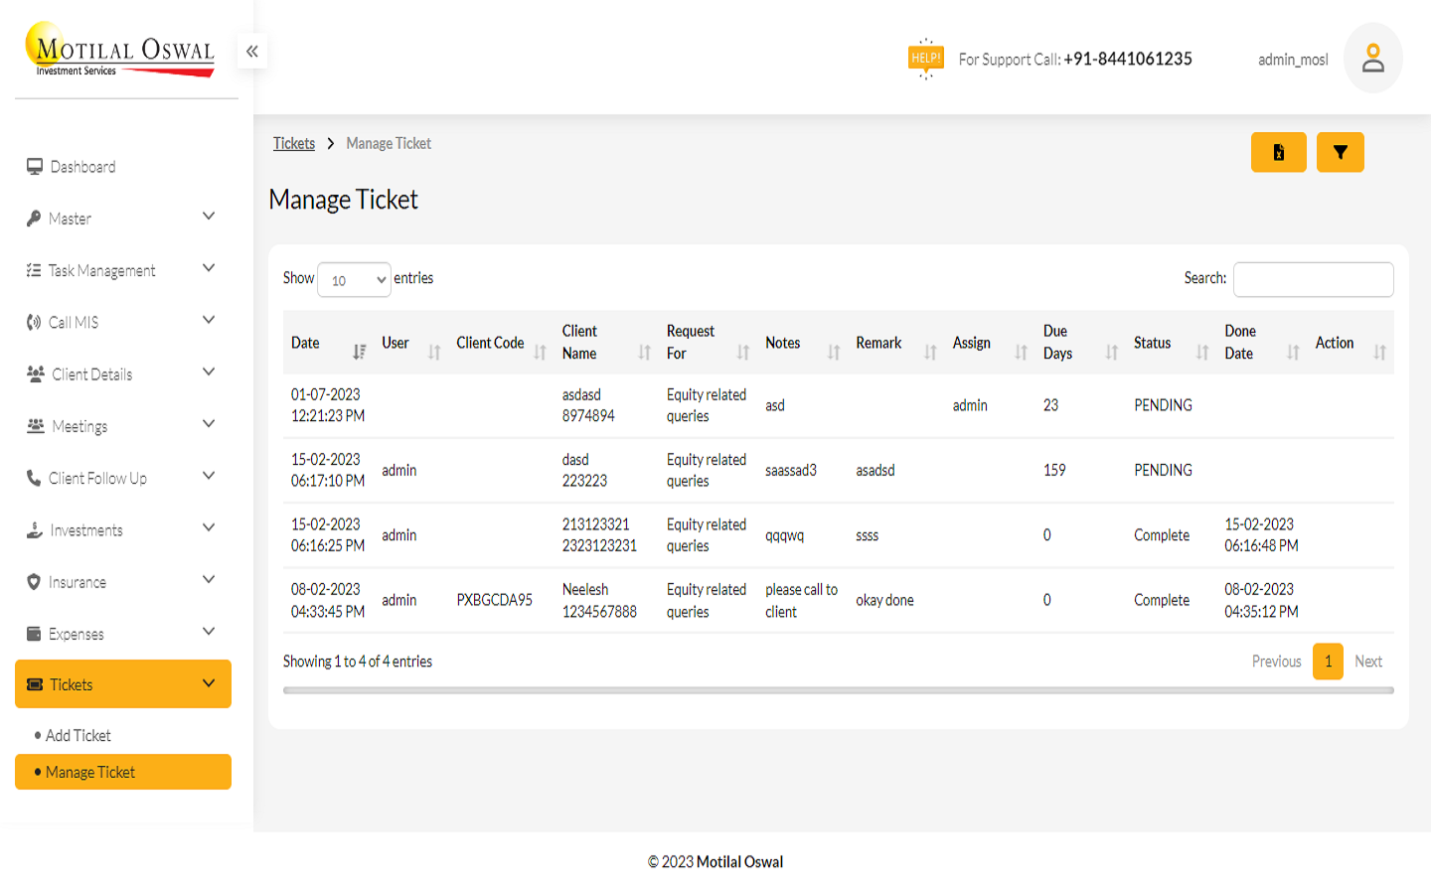Viewport: 1431px width, 891px height.
Task: Click the Call MIS phone icon
Action: pos(34,322)
